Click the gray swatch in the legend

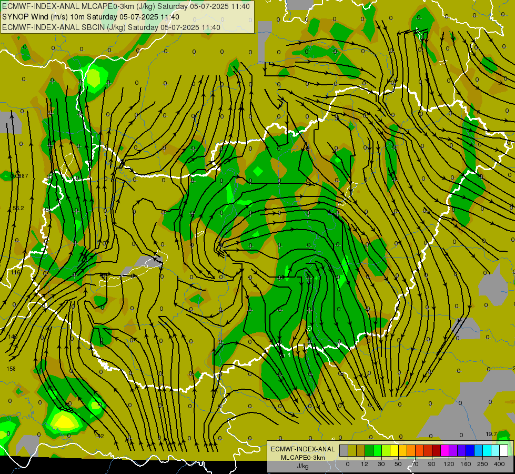344,450
